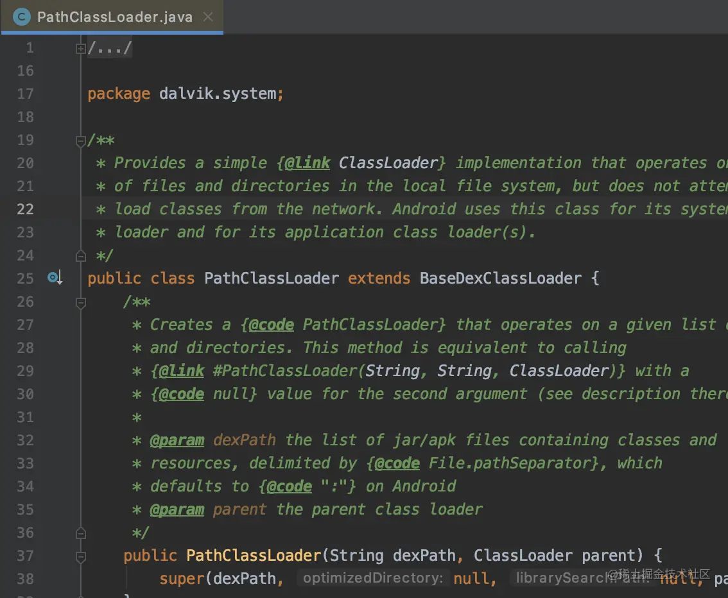Click line number 37 in the gutter

click(x=25, y=556)
